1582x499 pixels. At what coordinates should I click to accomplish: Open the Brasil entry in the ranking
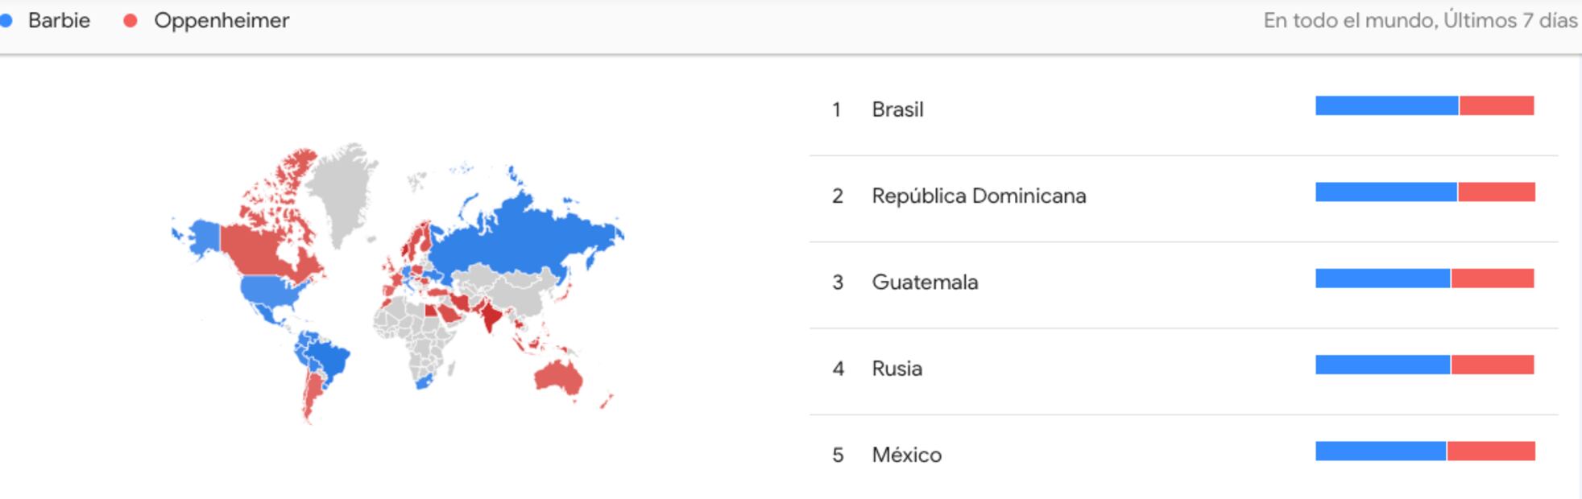(x=897, y=109)
